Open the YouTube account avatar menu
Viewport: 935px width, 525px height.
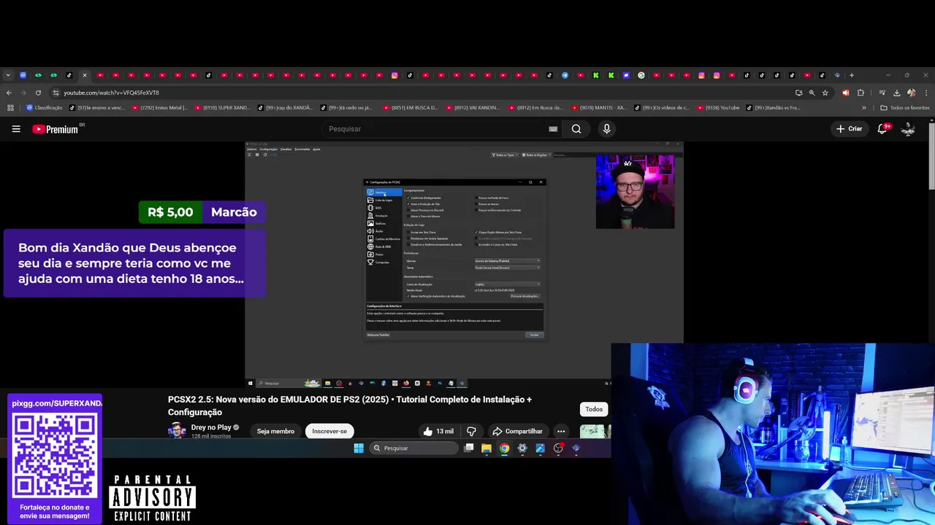908,129
